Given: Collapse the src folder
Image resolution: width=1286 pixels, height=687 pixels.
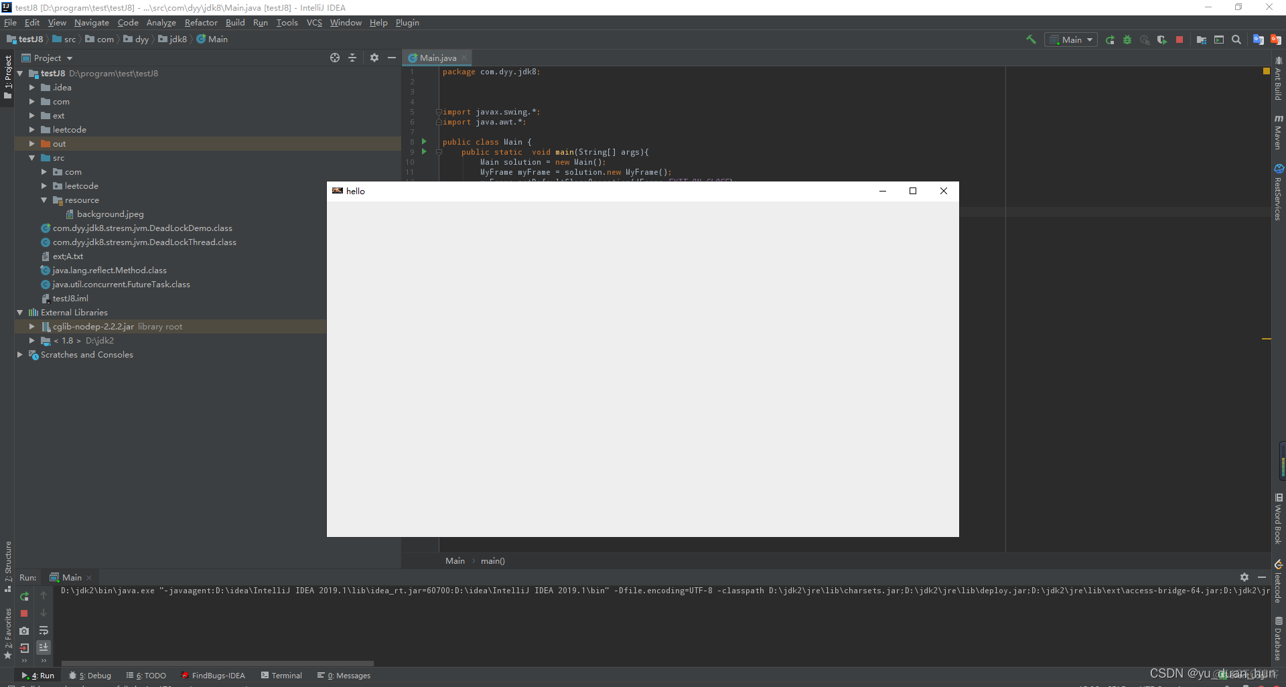Looking at the screenshot, I should coord(32,158).
